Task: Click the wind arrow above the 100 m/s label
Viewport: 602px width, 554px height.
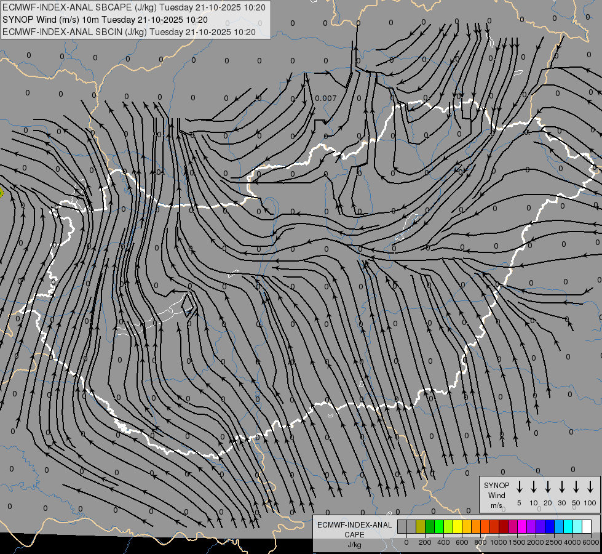Action: 590,487
